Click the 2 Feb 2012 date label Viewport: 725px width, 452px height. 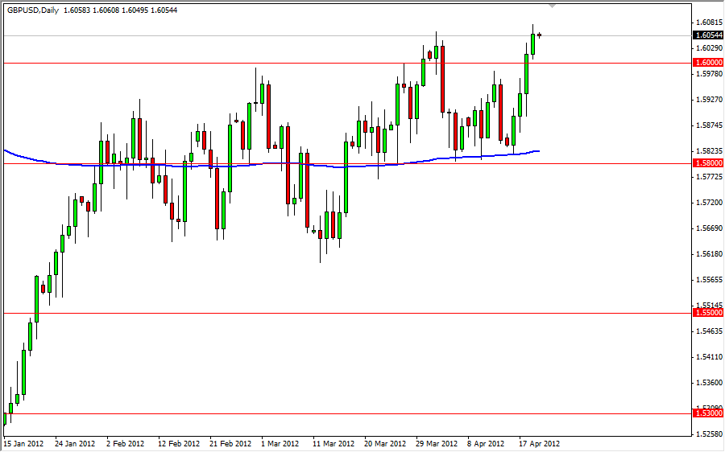[x=126, y=444]
